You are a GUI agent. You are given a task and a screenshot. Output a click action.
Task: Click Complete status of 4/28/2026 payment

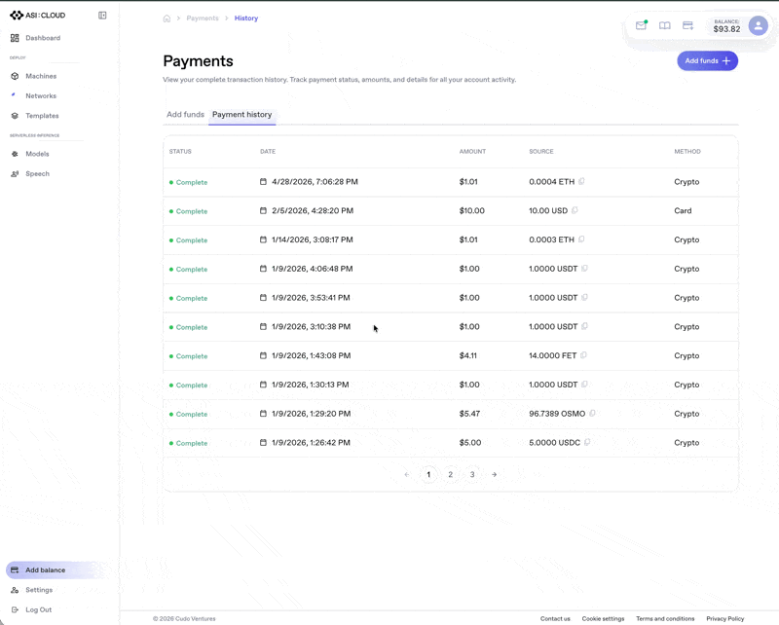coord(188,182)
